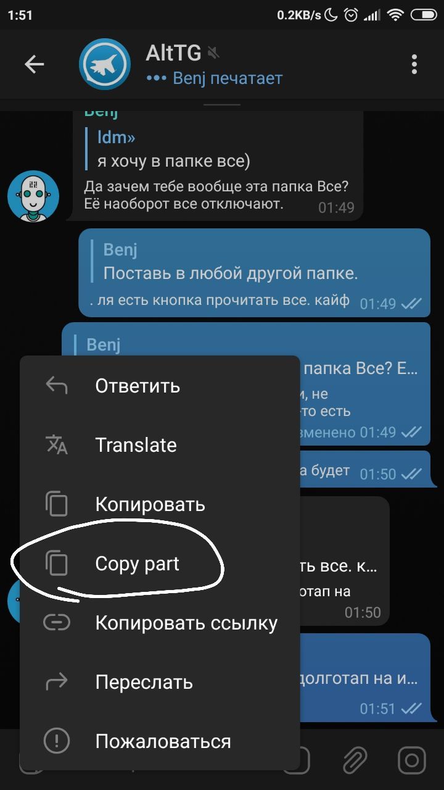Open the three-dot overflow menu

click(414, 64)
